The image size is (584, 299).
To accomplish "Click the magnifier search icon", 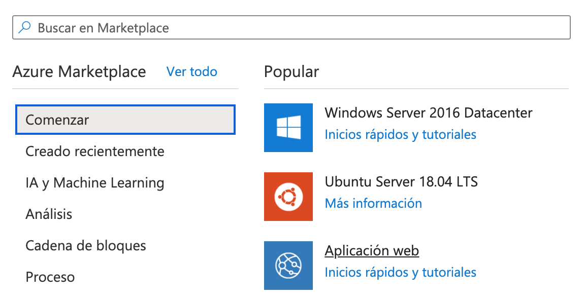I will coord(24,27).
